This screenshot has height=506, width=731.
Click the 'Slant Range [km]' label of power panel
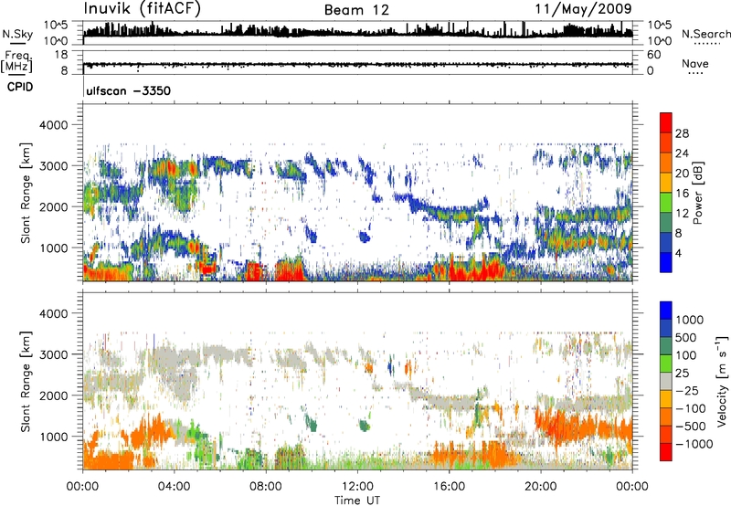click(26, 193)
